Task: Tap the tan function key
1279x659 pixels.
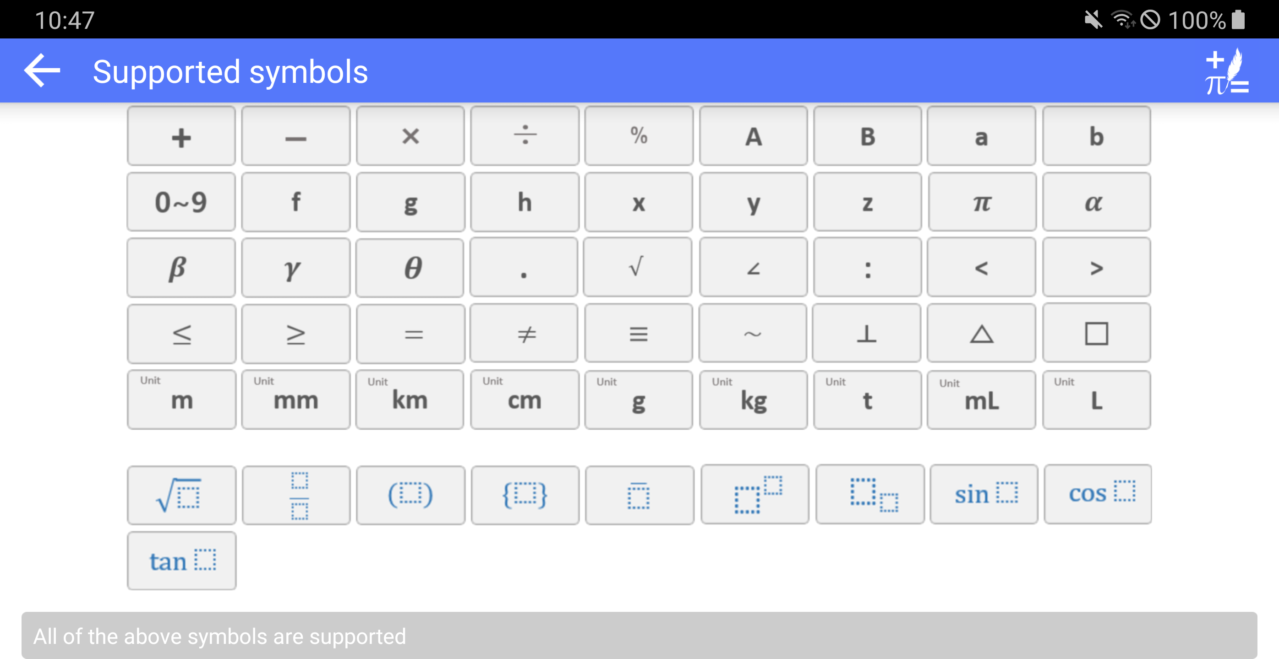Action: point(181,561)
